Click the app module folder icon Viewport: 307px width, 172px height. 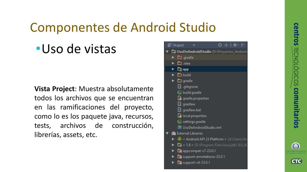pyautogui.click(x=180, y=69)
